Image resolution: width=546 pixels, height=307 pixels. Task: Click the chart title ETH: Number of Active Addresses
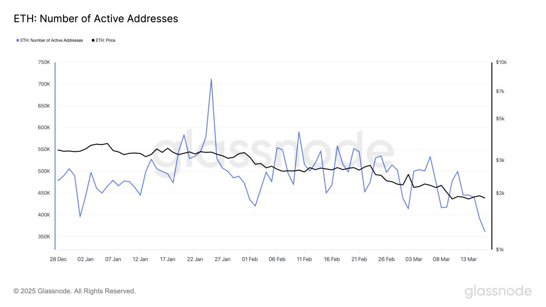pyautogui.click(x=96, y=18)
